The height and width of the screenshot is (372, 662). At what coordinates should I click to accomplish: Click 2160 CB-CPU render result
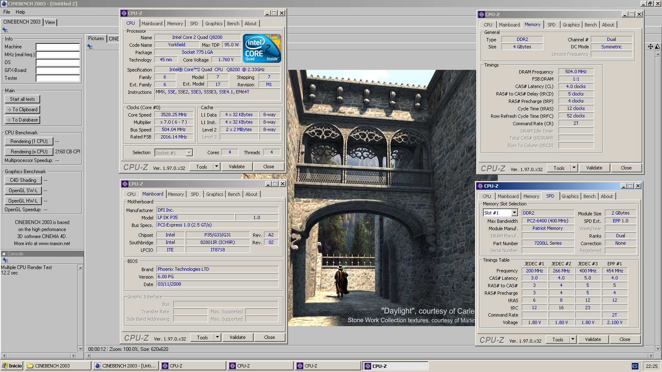coord(67,152)
